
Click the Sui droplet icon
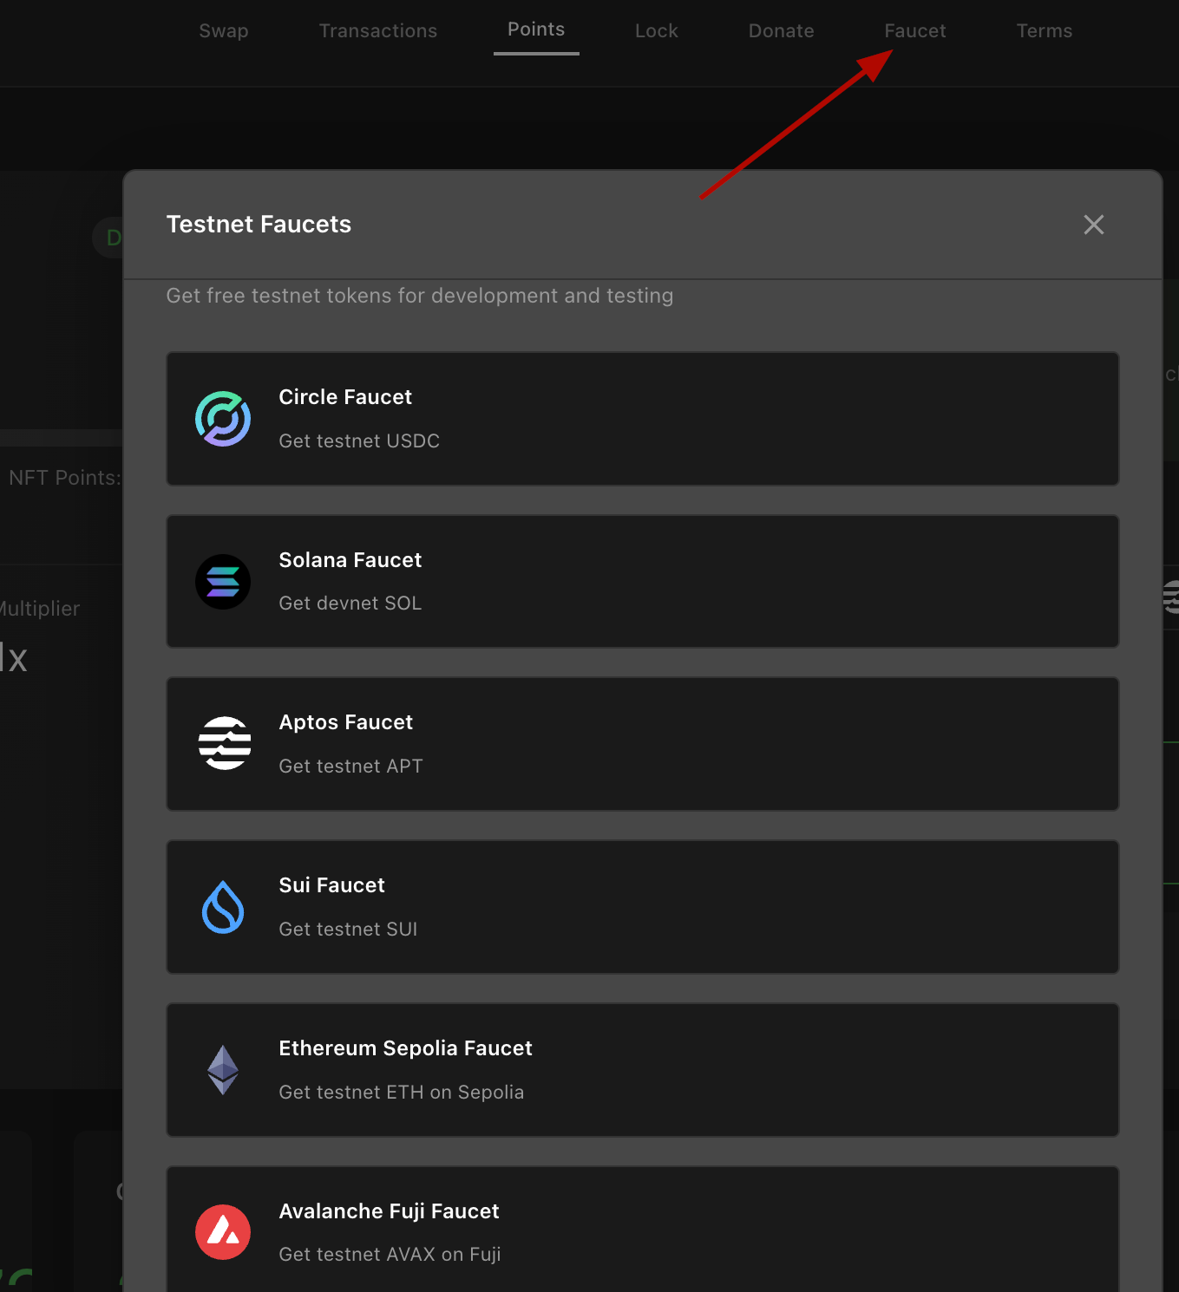223,907
